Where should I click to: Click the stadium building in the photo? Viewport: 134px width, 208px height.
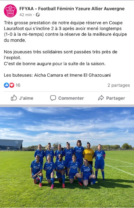click(x=11, y=145)
